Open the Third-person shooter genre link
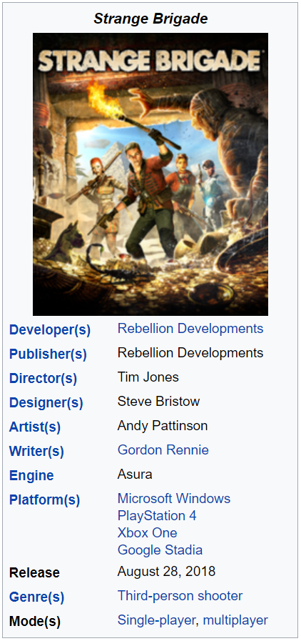The height and width of the screenshot is (641, 301). (180, 596)
